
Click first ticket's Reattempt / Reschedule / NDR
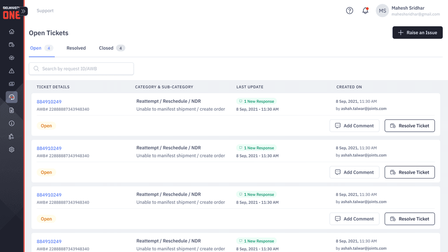[168, 101]
